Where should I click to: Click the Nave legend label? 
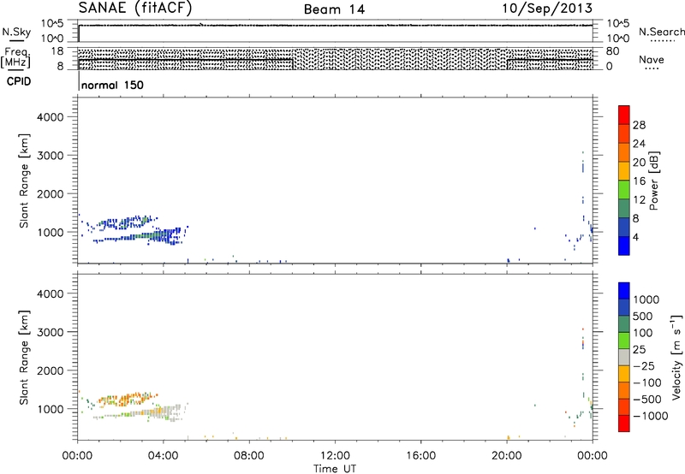tap(652, 60)
